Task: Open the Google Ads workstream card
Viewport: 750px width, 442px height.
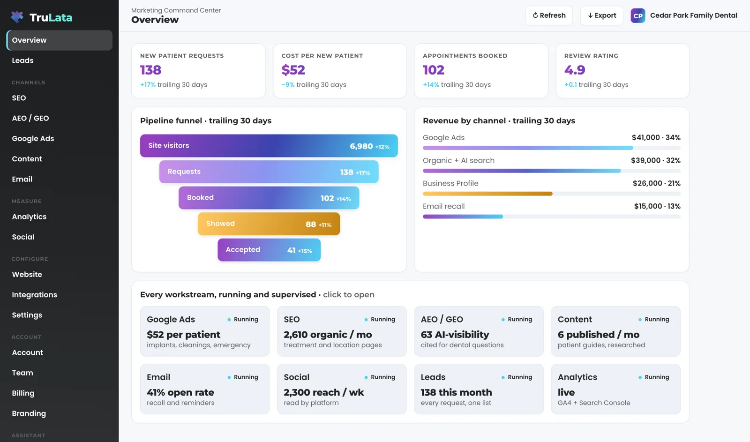Action: 205,331
